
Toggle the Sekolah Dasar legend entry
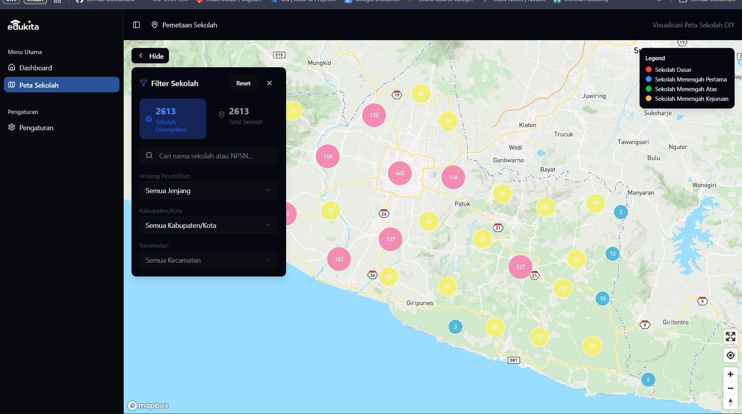tap(673, 70)
